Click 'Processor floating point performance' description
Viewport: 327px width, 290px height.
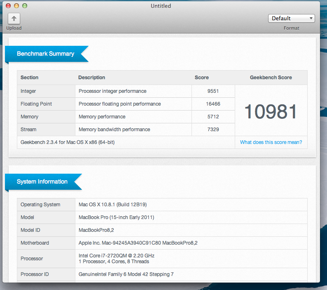tap(120, 104)
